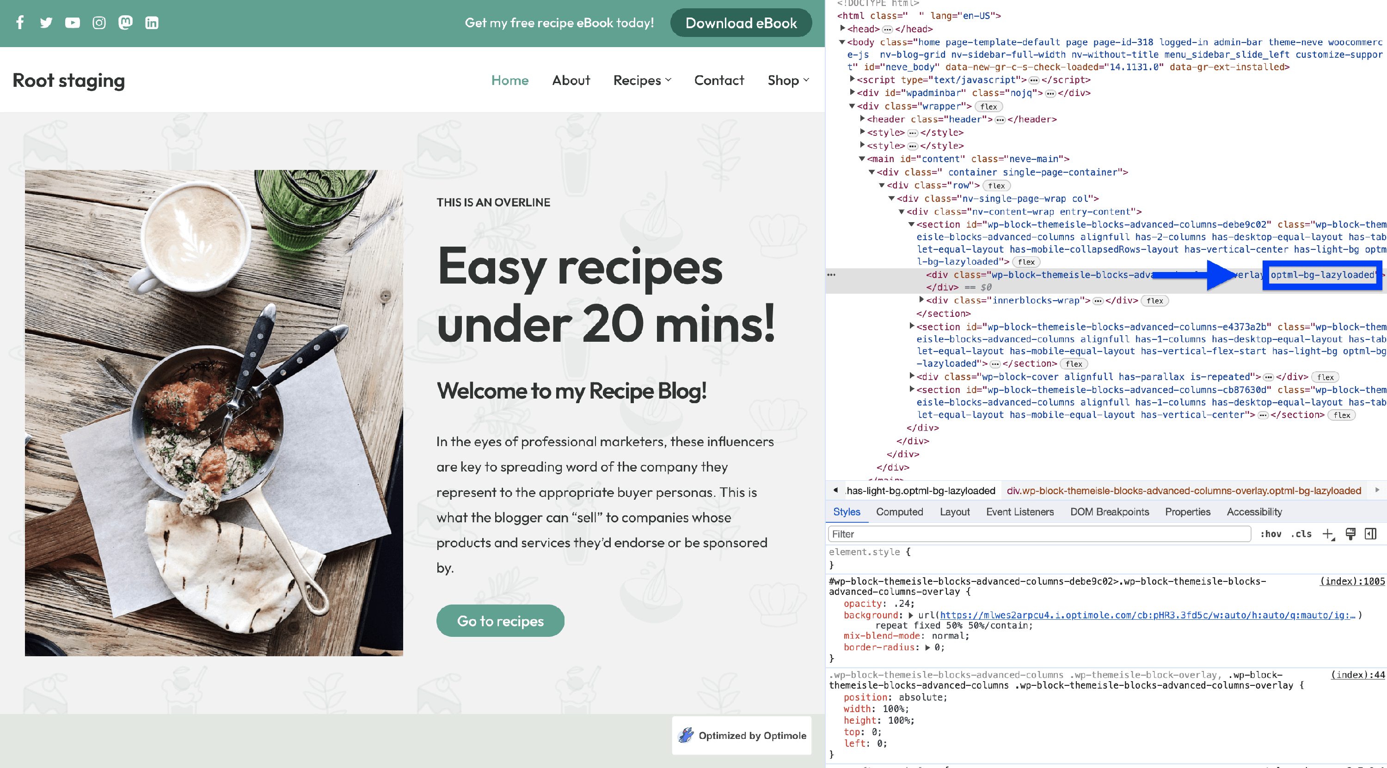The image size is (1387, 768).
Task: Open the Twitter social icon link
Action: (x=46, y=23)
